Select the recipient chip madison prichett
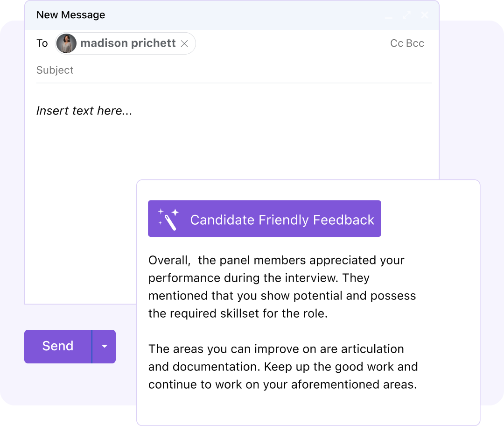Image resolution: width=504 pixels, height=426 pixels. click(x=125, y=43)
